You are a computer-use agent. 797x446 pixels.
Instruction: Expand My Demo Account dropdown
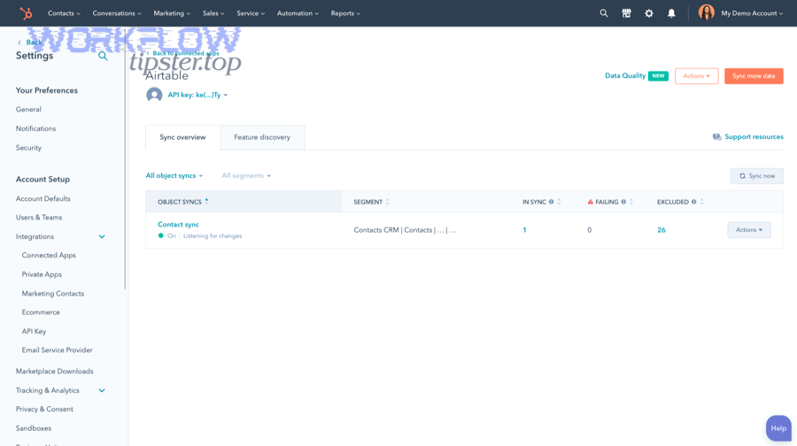click(x=752, y=13)
